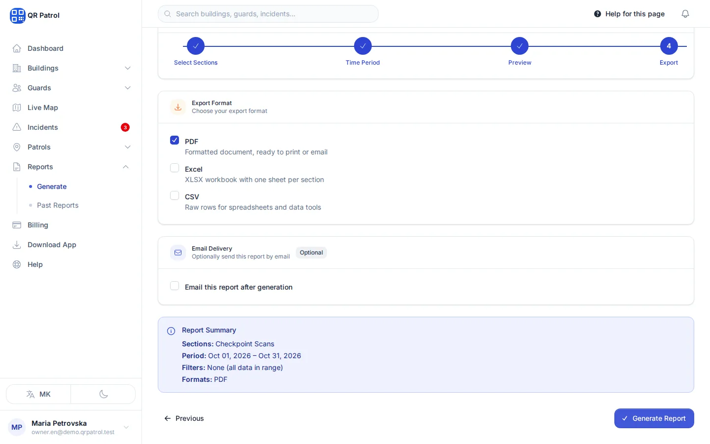Open Help for this page
The height and width of the screenshot is (444, 710).
(629, 14)
